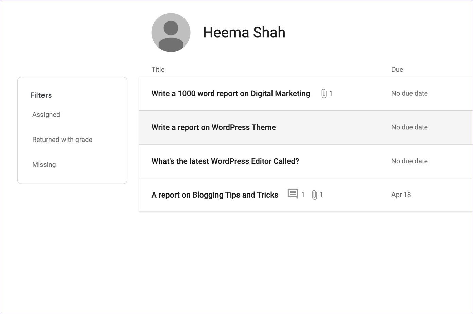
Task: Click the attachment paperclip on the Digital Marketing row
Action: 324,94
